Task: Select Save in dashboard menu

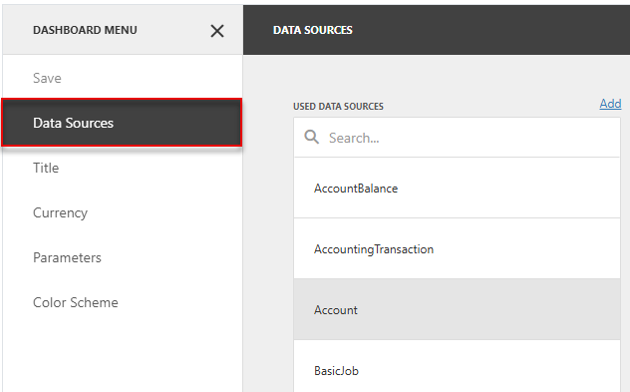Action: coord(123,78)
